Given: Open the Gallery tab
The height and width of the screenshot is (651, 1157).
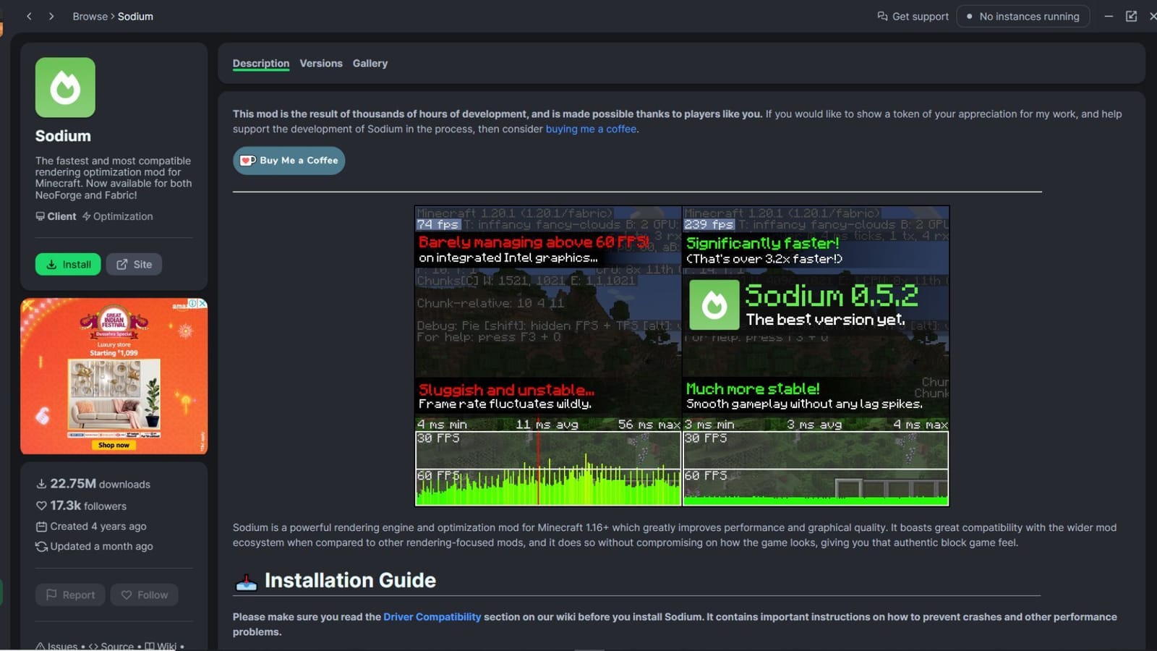Looking at the screenshot, I should [370, 63].
